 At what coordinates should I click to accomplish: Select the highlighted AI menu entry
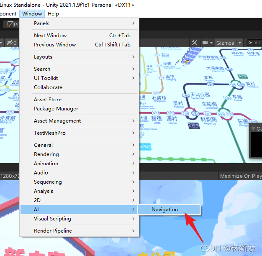(80, 210)
